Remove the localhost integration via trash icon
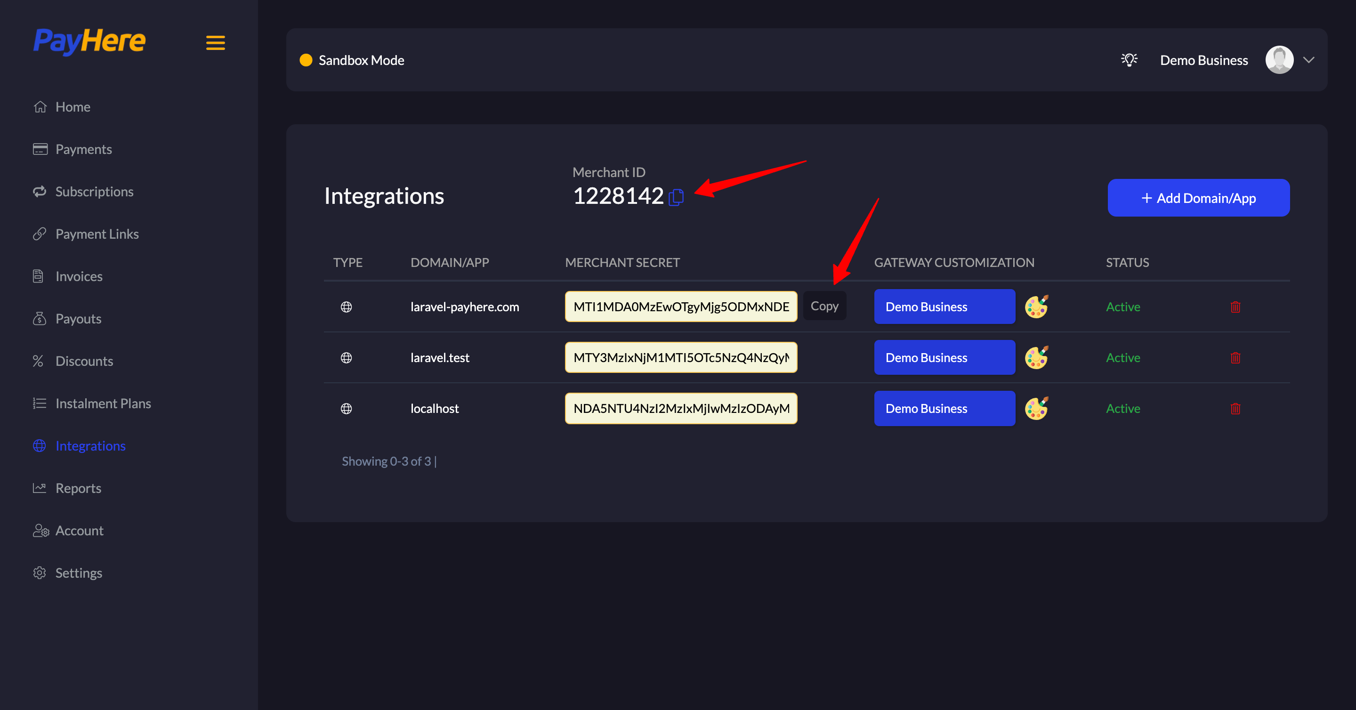Screen dimensions: 1356x710 [x=1235, y=409]
